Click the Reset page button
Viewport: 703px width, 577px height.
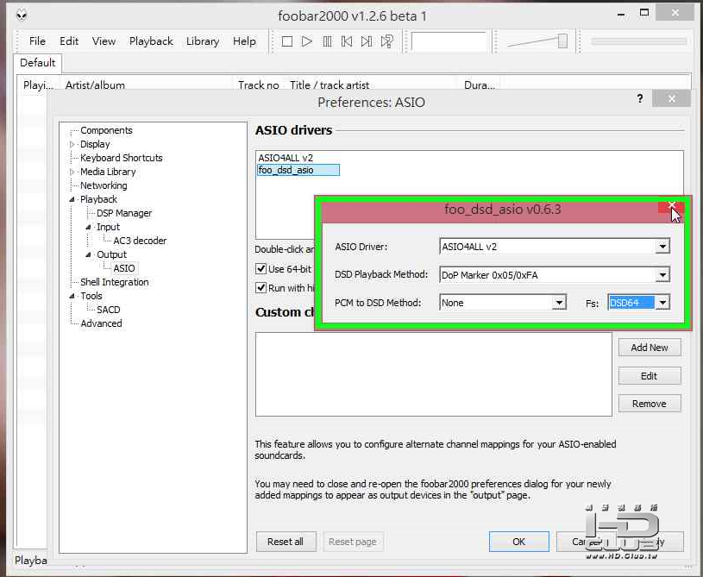tap(353, 542)
